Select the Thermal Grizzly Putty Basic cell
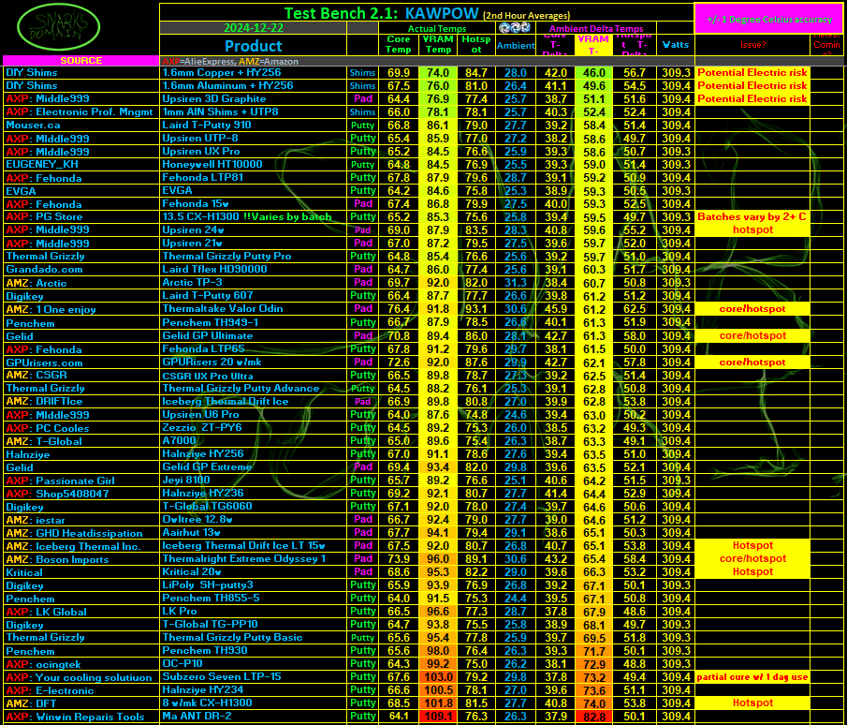The height and width of the screenshot is (725, 847). pos(254,637)
